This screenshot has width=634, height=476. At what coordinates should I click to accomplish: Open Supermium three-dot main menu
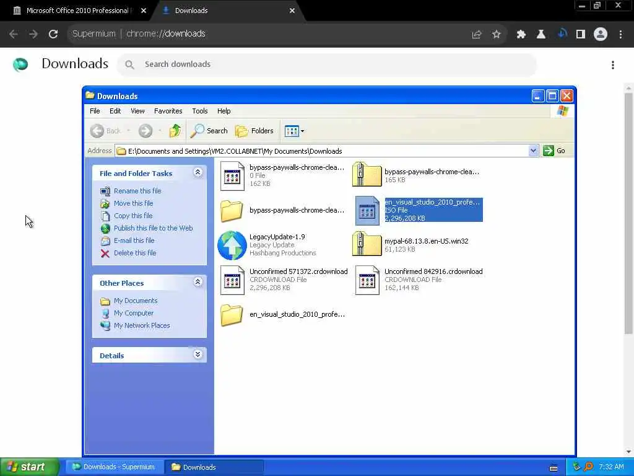[620, 35]
